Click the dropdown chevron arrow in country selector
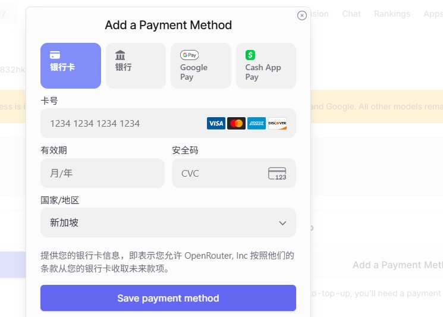 tap(282, 223)
